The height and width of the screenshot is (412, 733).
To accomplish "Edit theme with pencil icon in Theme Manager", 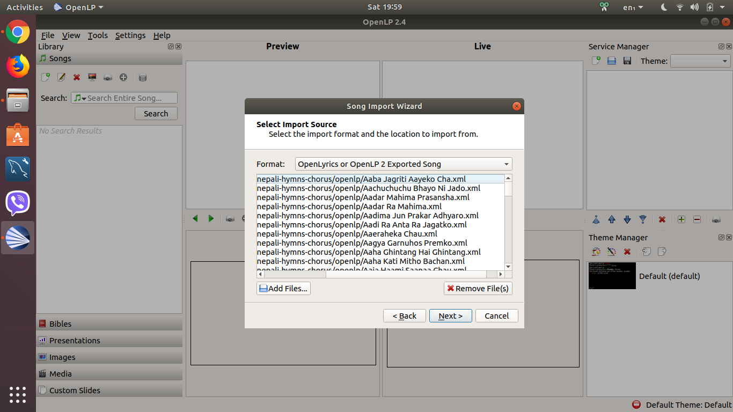I will [611, 251].
